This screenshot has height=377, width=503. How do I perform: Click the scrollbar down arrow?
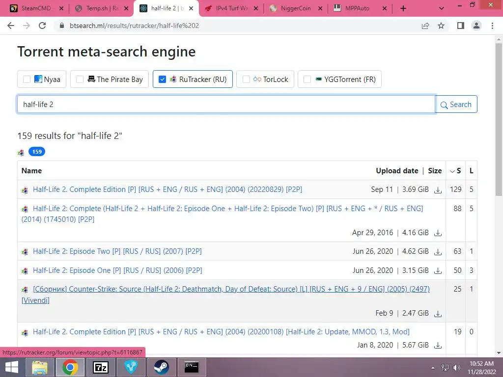[499, 353]
